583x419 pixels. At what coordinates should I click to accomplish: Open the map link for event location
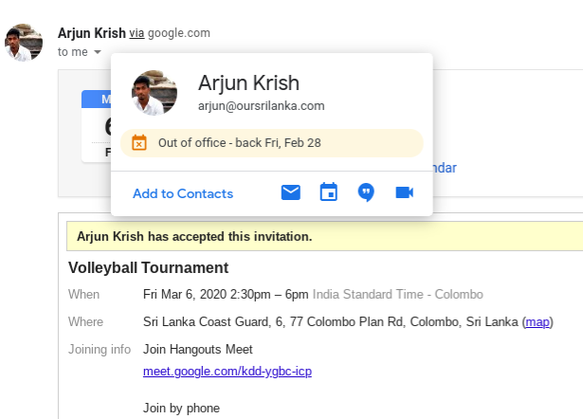[x=537, y=321]
